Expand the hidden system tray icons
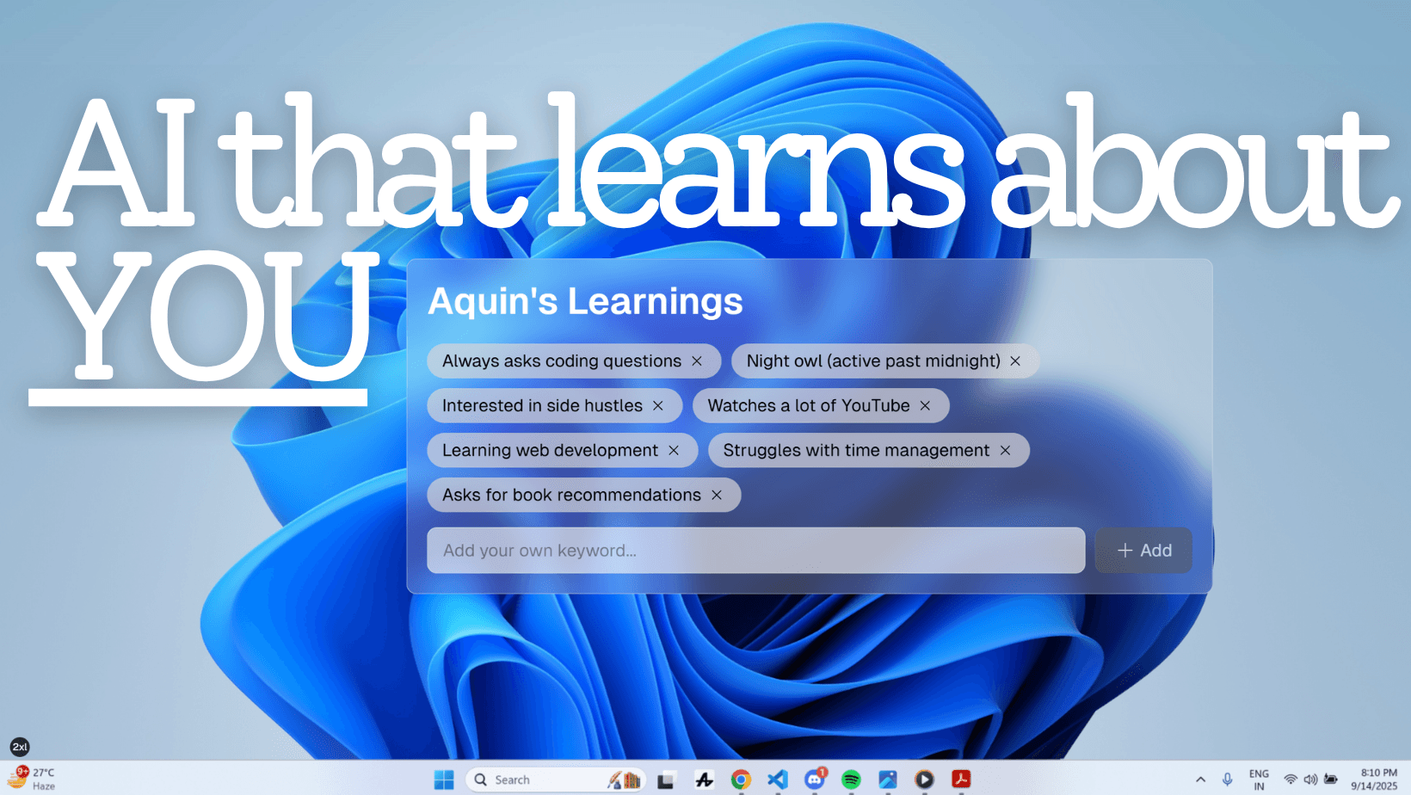Viewport: 1411px width, 795px height. click(1201, 780)
